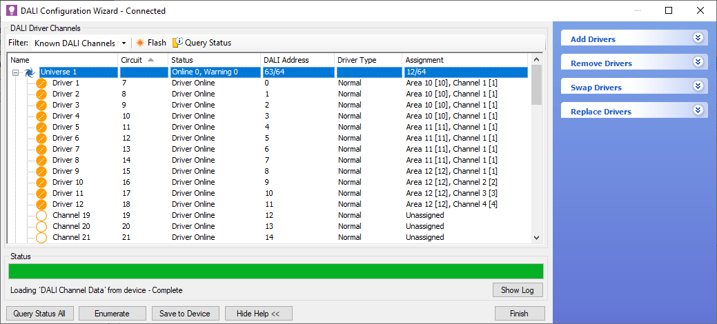Click the Universe 1 swirl icon
The width and height of the screenshot is (717, 324).
30,72
